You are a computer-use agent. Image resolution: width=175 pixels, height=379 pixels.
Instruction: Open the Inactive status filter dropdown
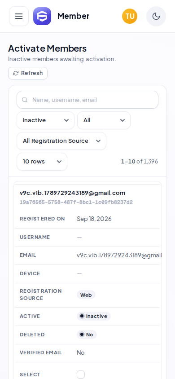click(x=46, y=120)
